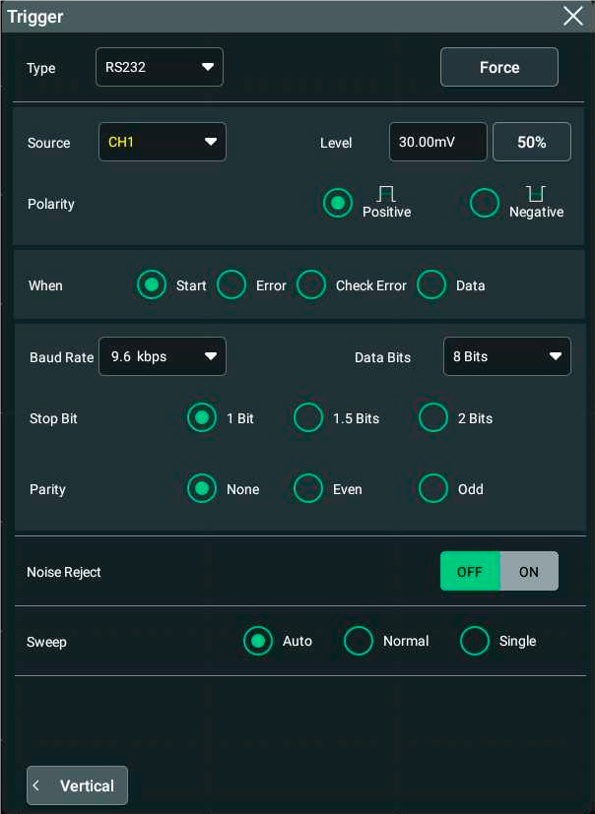Expand the Source CH1 dropdown

tap(163, 142)
